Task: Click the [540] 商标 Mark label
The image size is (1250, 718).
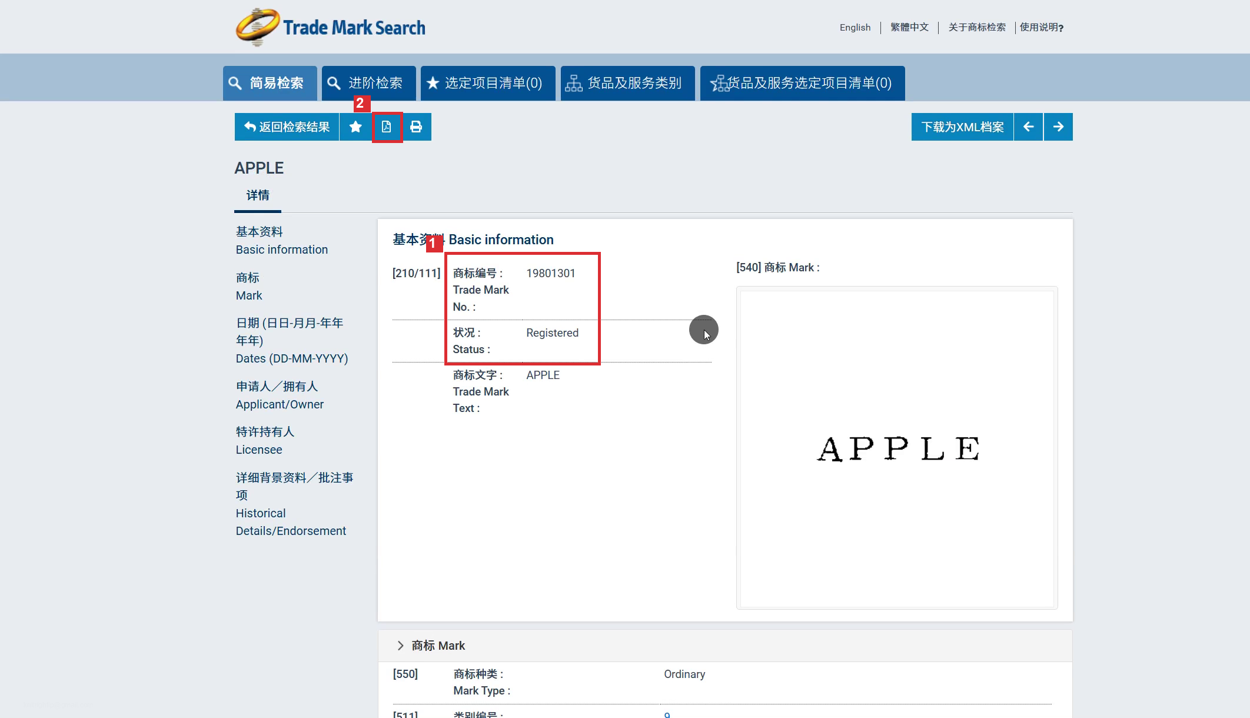Action: [778, 267]
